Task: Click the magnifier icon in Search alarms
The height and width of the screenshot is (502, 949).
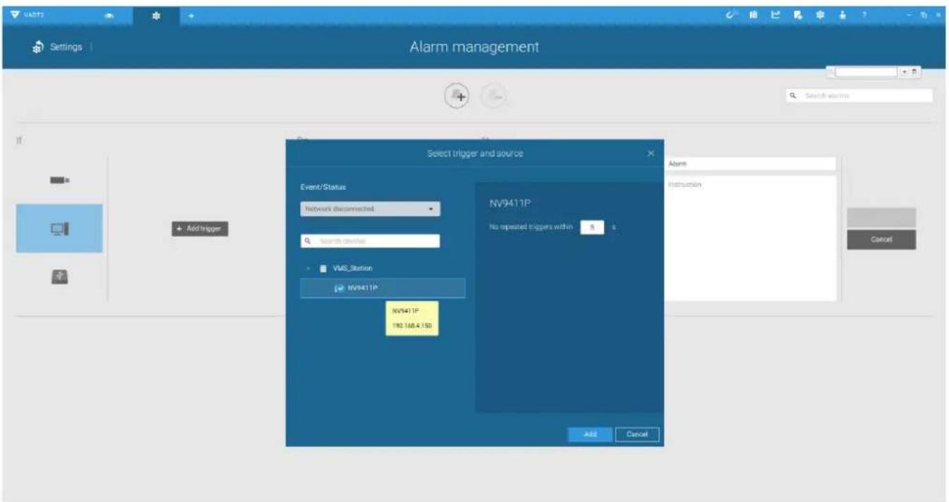Action: pyautogui.click(x=793, y=95)
